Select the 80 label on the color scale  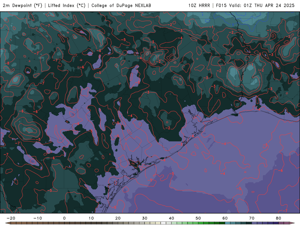(x=279, y=218)
